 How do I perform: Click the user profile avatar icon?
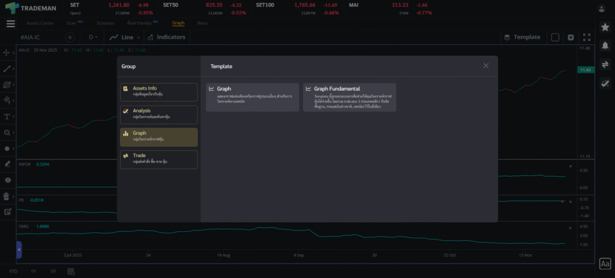602,8
